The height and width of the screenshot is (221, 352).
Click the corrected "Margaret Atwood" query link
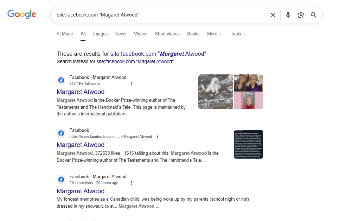(158, 54)
